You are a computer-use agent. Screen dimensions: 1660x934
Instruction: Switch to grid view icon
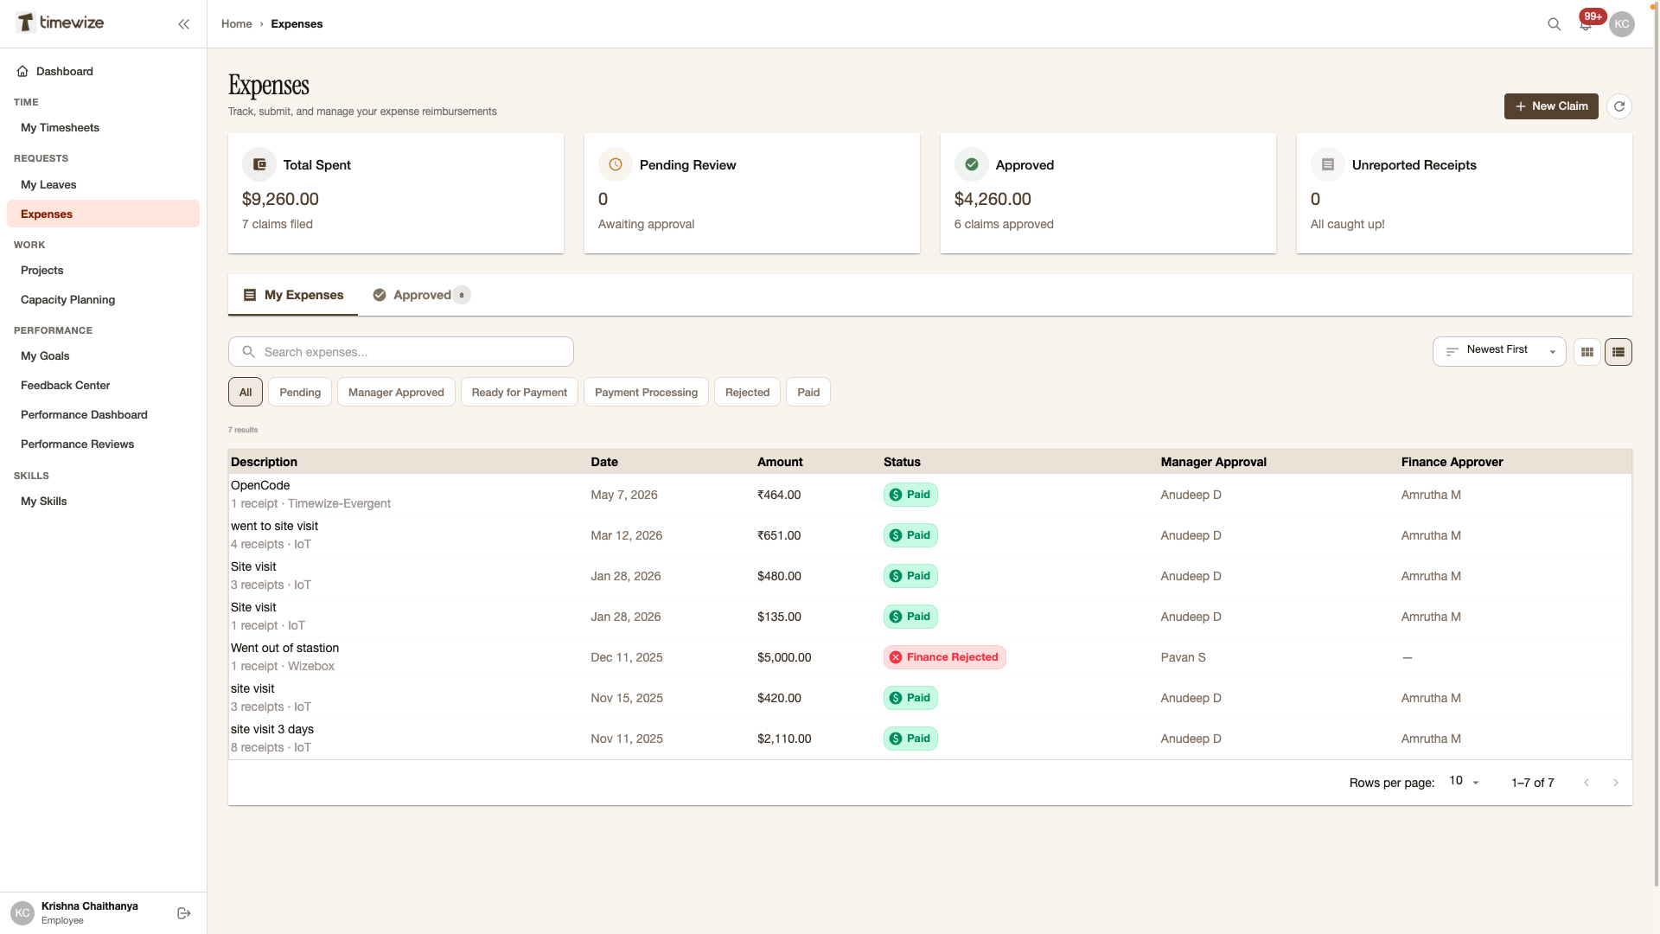pos(1587,352)
